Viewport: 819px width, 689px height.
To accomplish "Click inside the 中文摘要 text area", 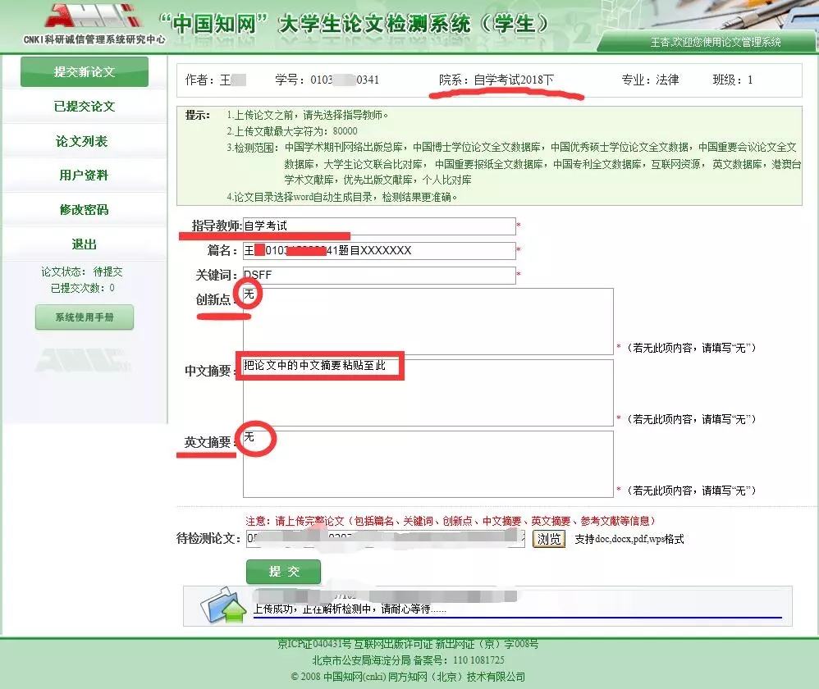I will pyautogui.click(x=428, y=393).
